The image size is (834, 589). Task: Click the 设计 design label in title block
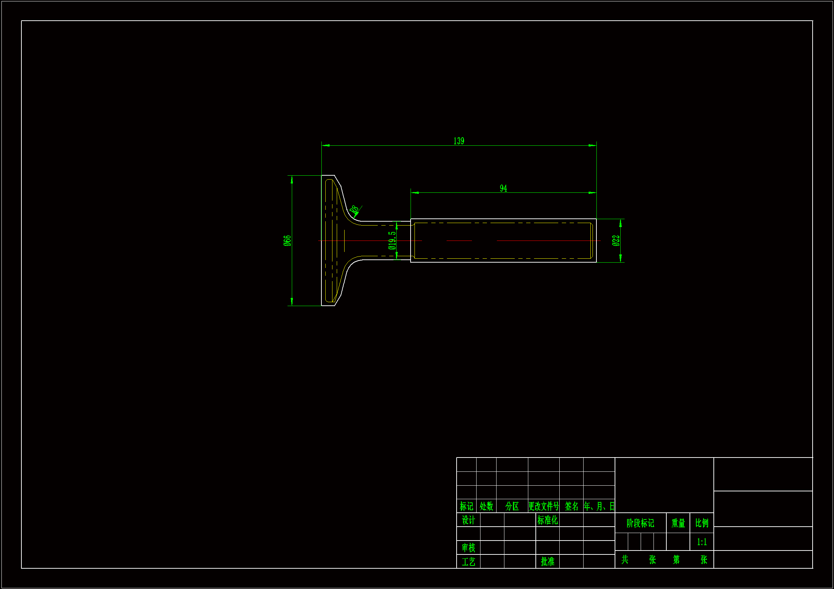click(468, 520)
